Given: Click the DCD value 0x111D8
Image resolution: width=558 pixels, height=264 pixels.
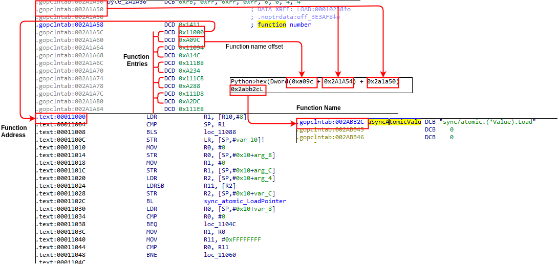Looking at the screenshot, I should 191,94.
